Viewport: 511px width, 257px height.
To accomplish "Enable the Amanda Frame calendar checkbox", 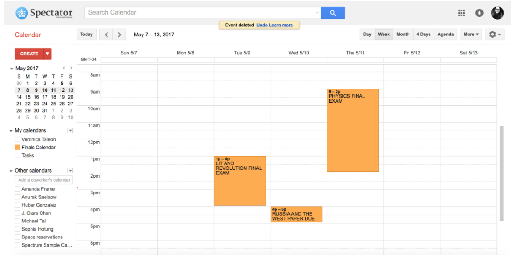I will pyautogui.click(x=17, y=189).
